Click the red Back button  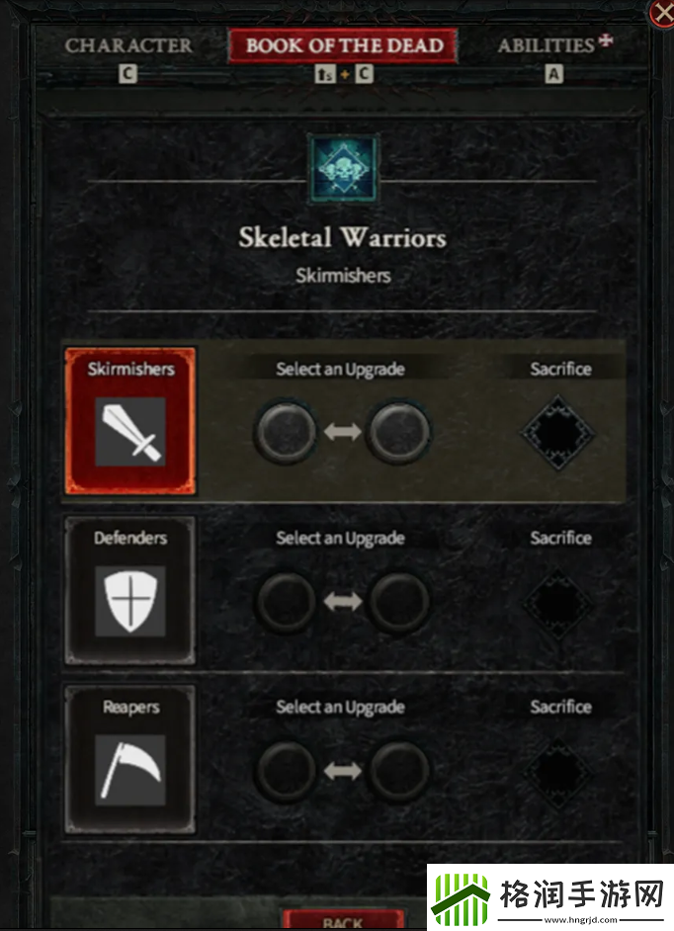coord(343,920)
